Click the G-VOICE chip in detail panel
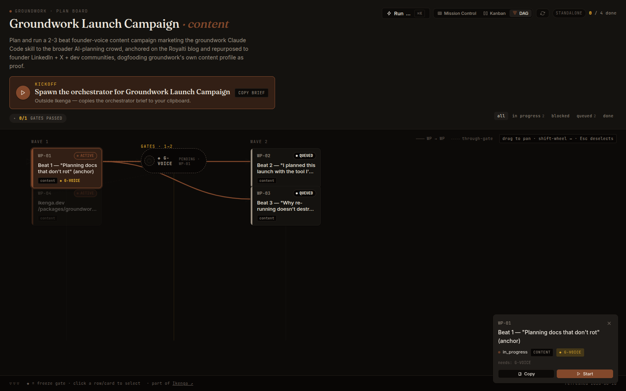 pyautogui.click(x=570, y=352)
